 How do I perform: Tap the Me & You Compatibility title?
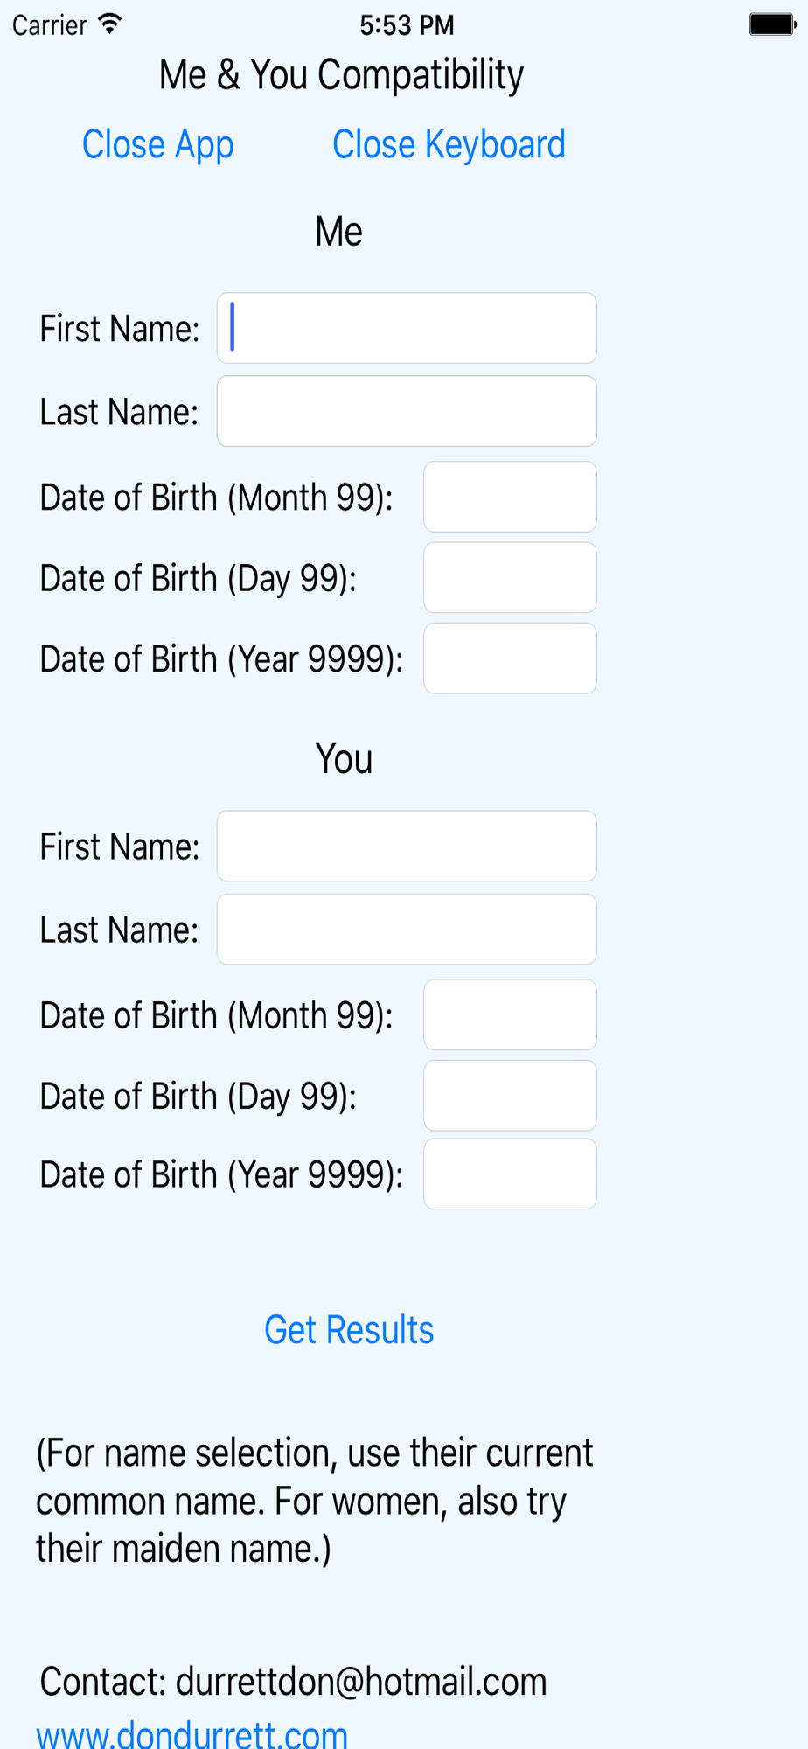(x=341, y=75)
